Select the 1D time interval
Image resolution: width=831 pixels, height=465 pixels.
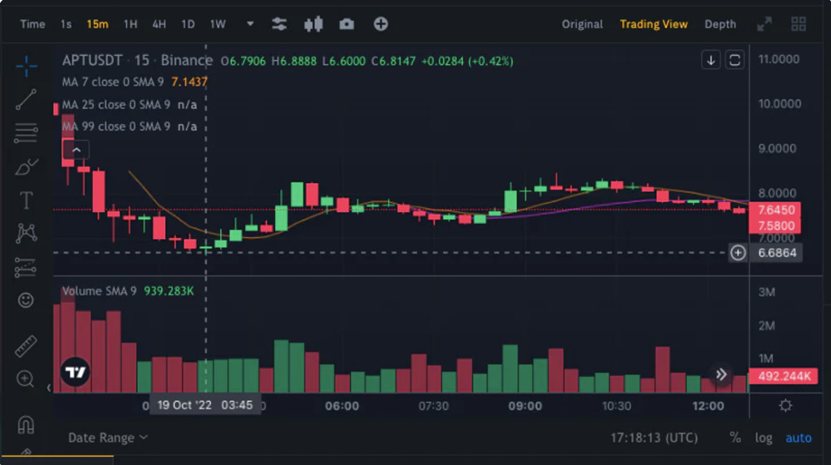point(188,24)
